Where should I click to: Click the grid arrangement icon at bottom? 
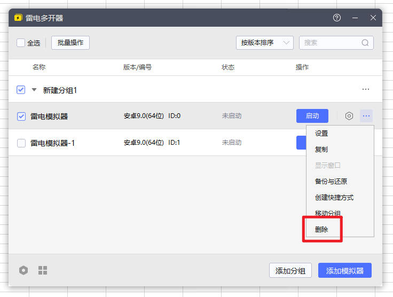pos(43,270)
